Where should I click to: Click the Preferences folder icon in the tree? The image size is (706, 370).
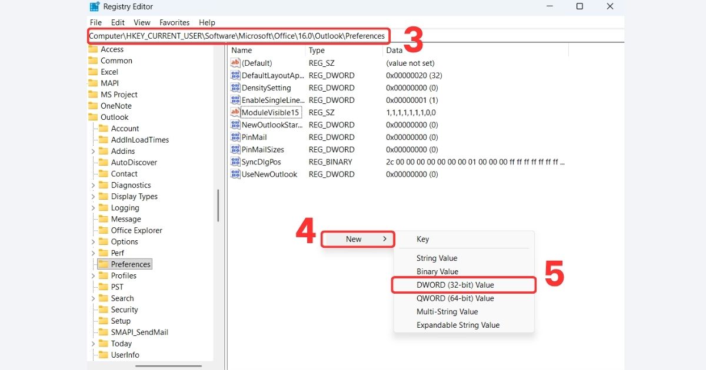click(x=103, y=264)
